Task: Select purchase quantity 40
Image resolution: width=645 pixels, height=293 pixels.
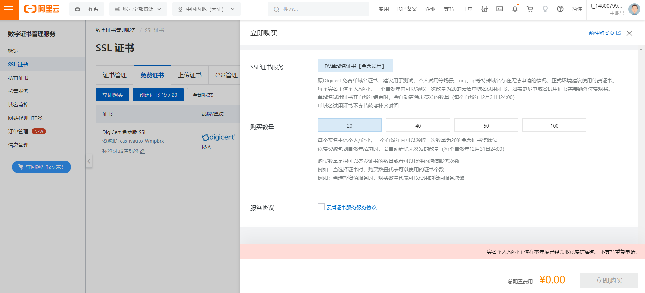Action: 418,125
